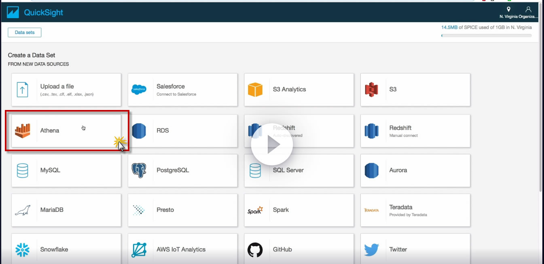Click the red S3 bucket icon
Image resolution: width=544 pixels, height=264 pixels.
click(x=371, y=89)
